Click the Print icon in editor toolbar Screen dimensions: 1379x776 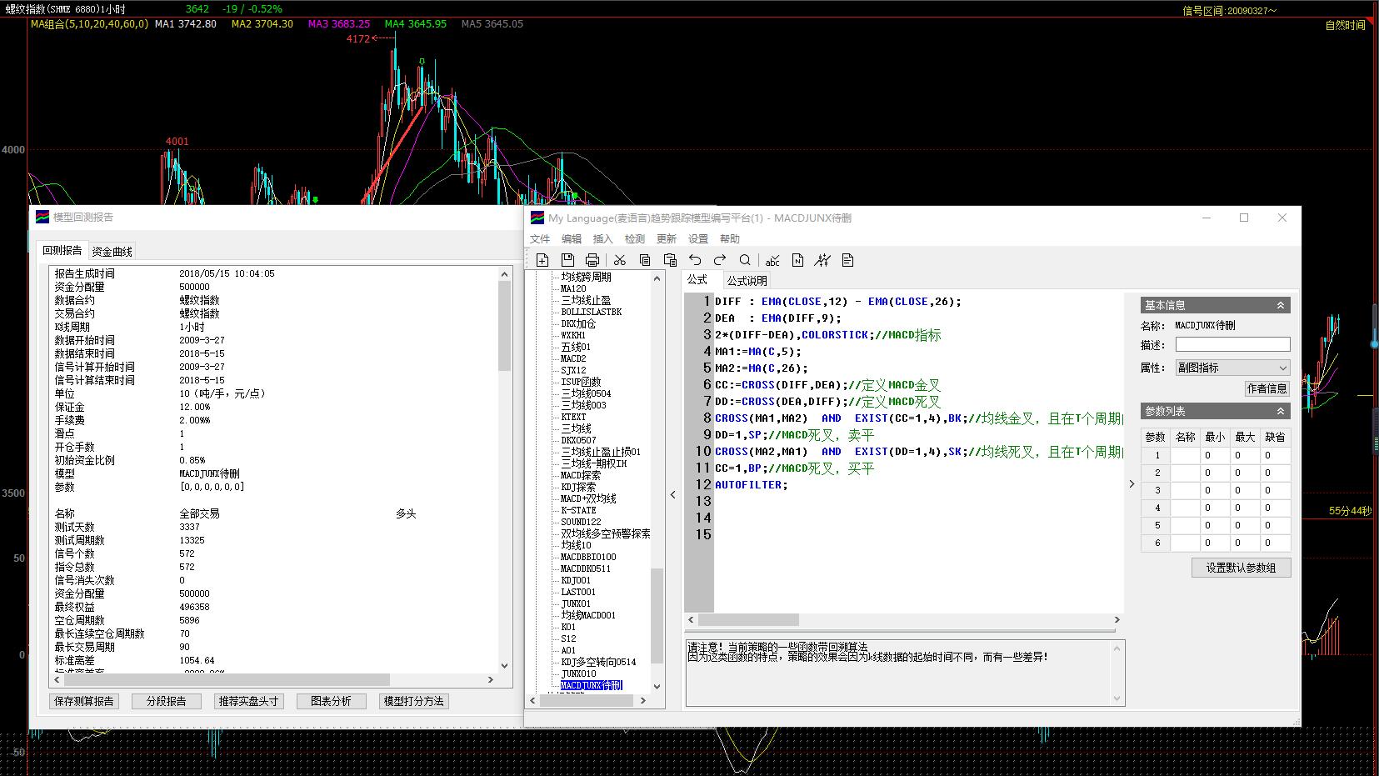coord(592,260)
